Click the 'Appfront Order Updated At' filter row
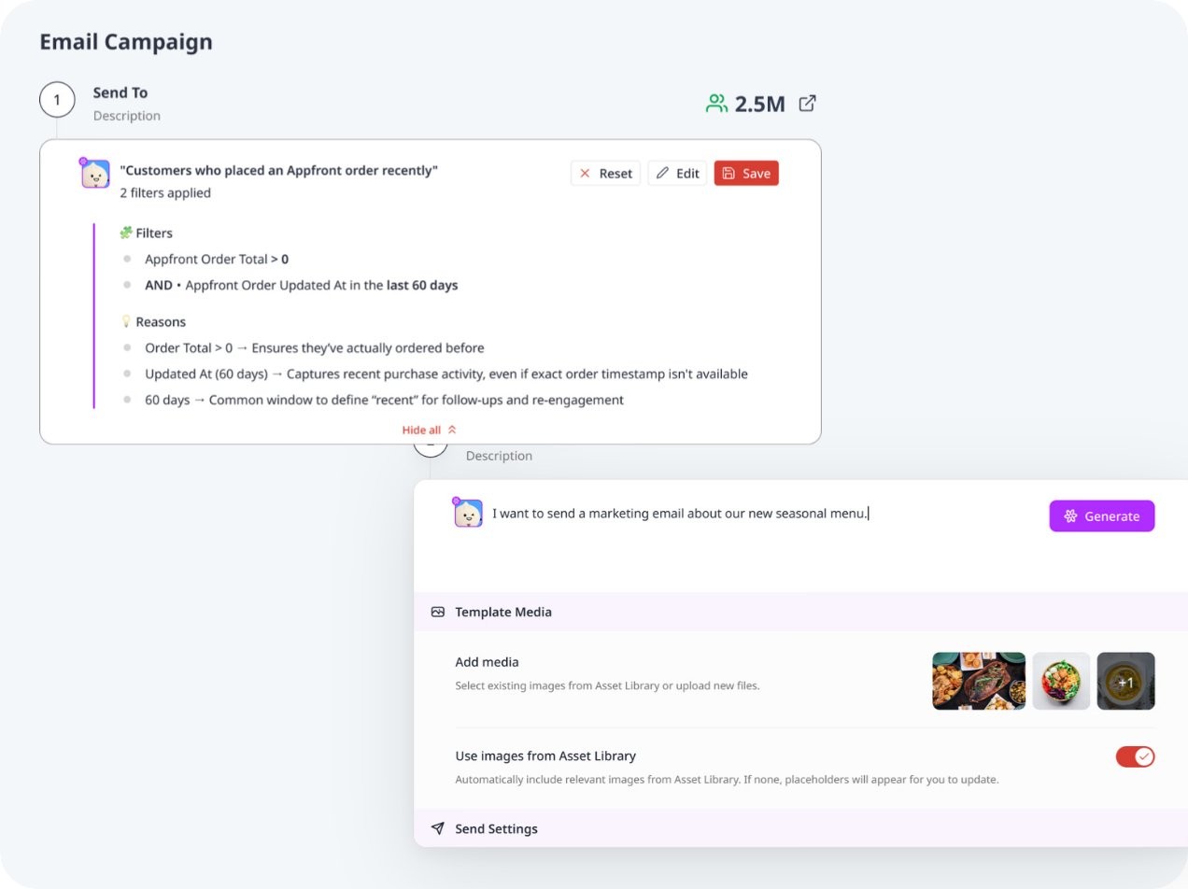Image resolution: width=1188 pixels, height=889 pixels. click(x=301, y=285)
